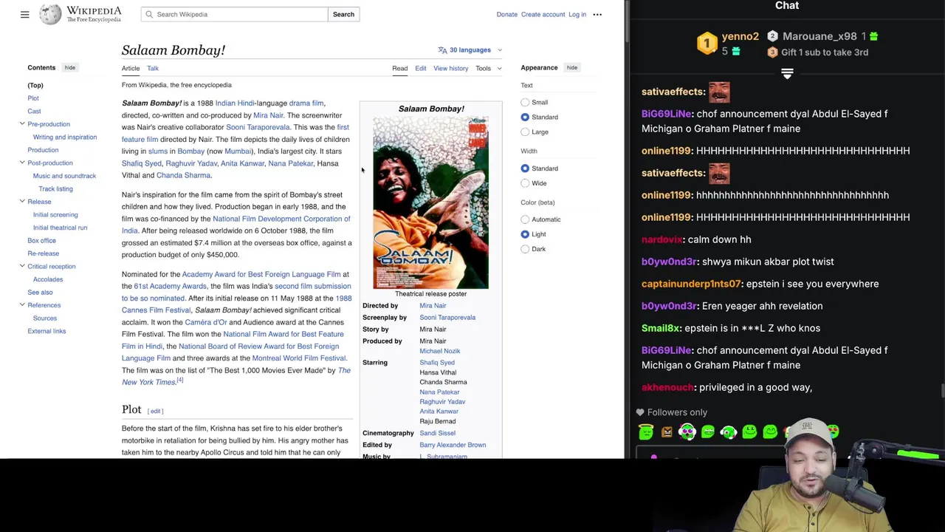Viewport: 945px width, 532px height.
Task: Pick the laughing green blob emote
Action: tap(770, 432)
